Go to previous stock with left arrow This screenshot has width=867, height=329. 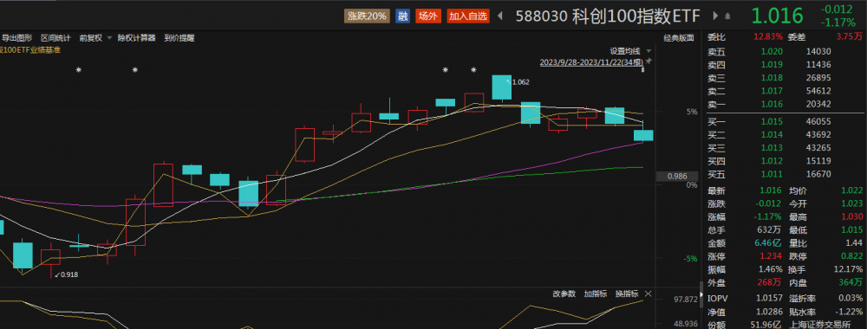coord(500,16)
